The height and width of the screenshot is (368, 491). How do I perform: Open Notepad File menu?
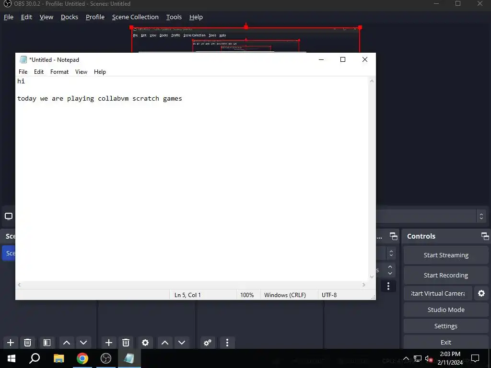23,72
